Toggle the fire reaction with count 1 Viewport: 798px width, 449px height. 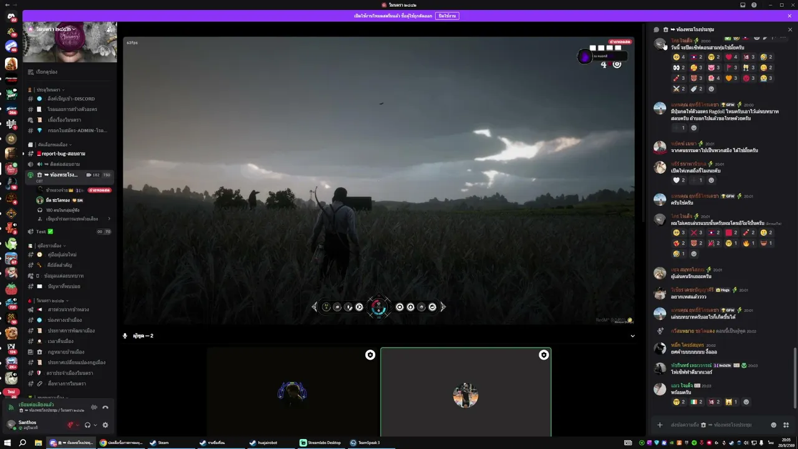(748, 243)
